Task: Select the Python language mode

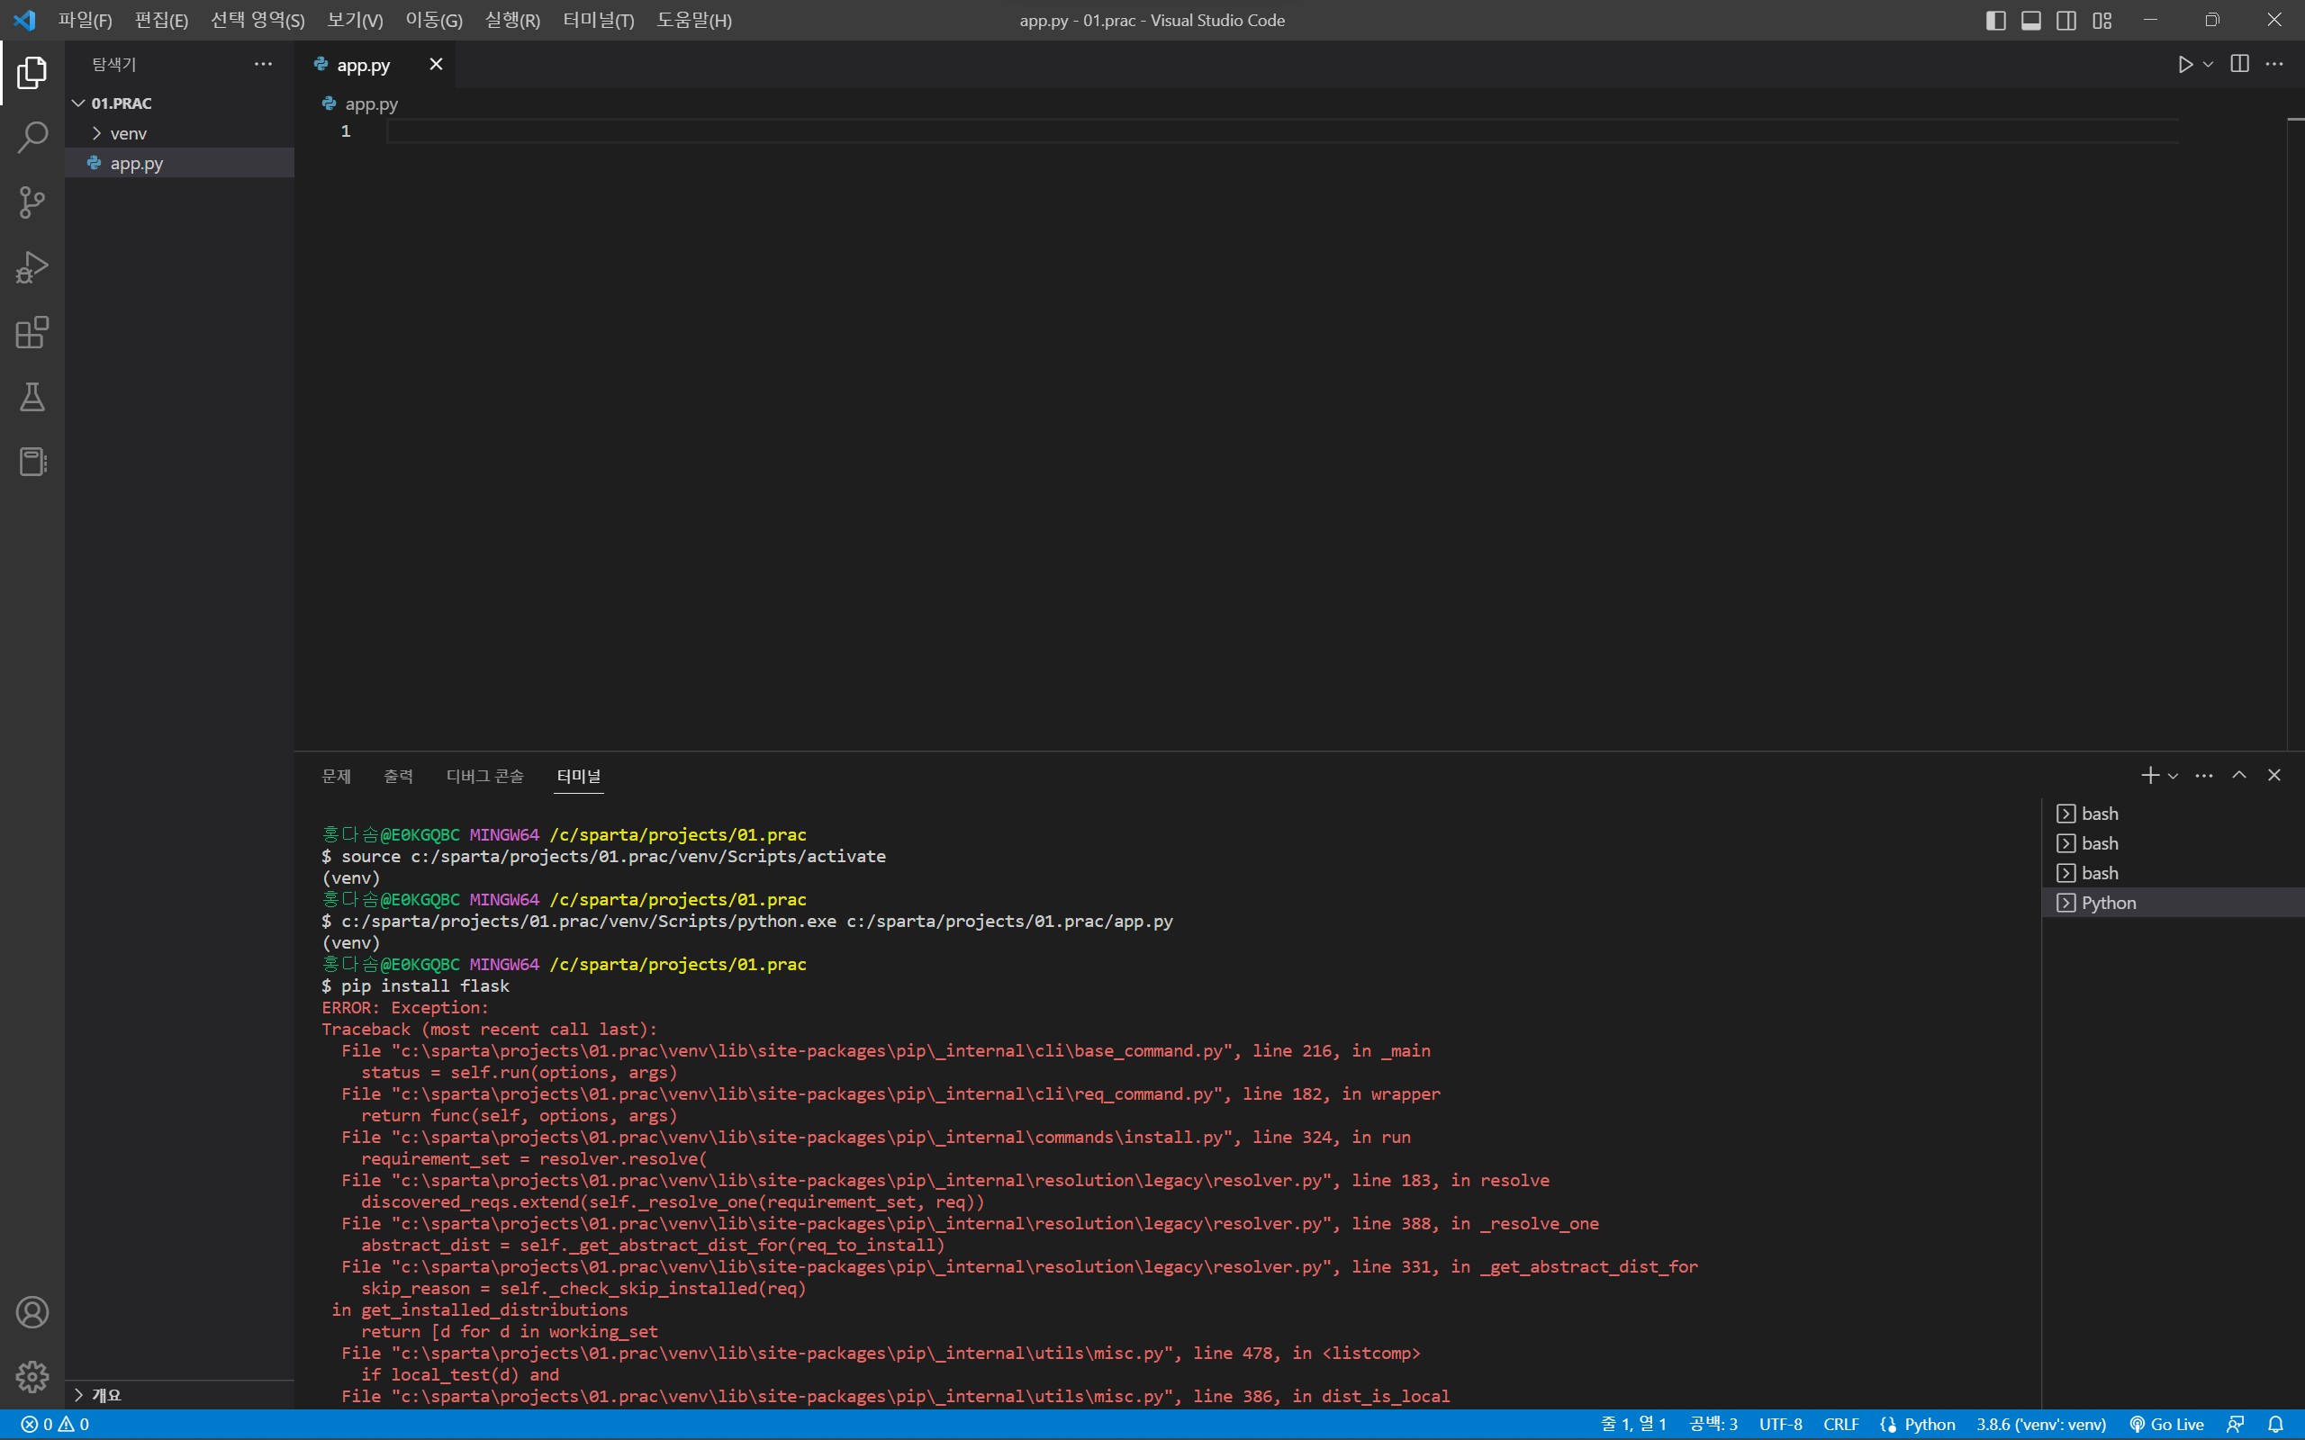Action: coord(1930,1425)
